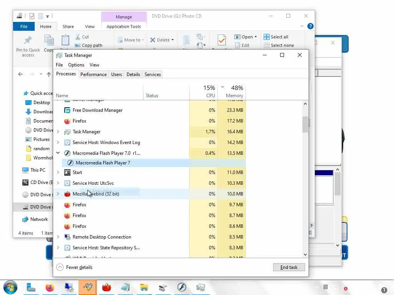Select Pictures in Explorer navigation pane

pos(38,139)
